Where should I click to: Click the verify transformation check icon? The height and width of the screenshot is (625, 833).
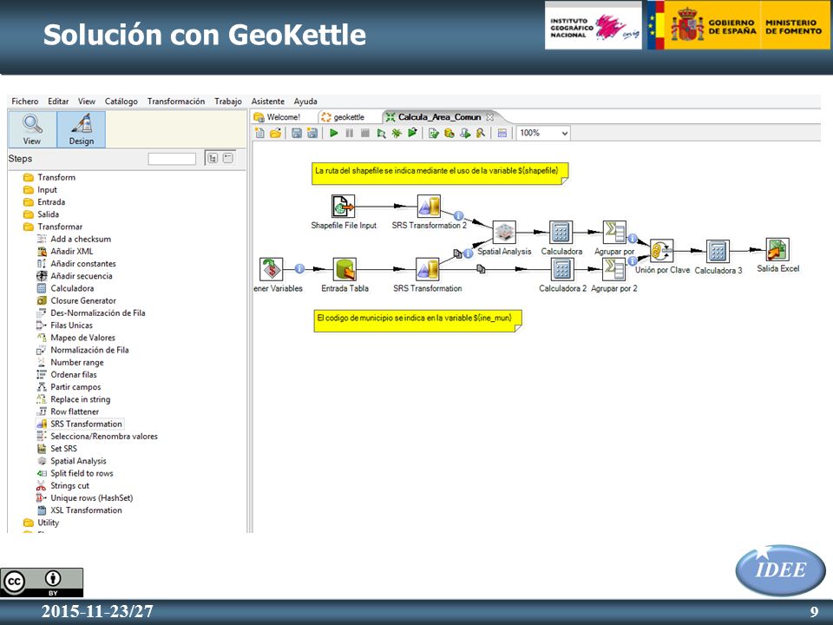[x=434, y=133]
